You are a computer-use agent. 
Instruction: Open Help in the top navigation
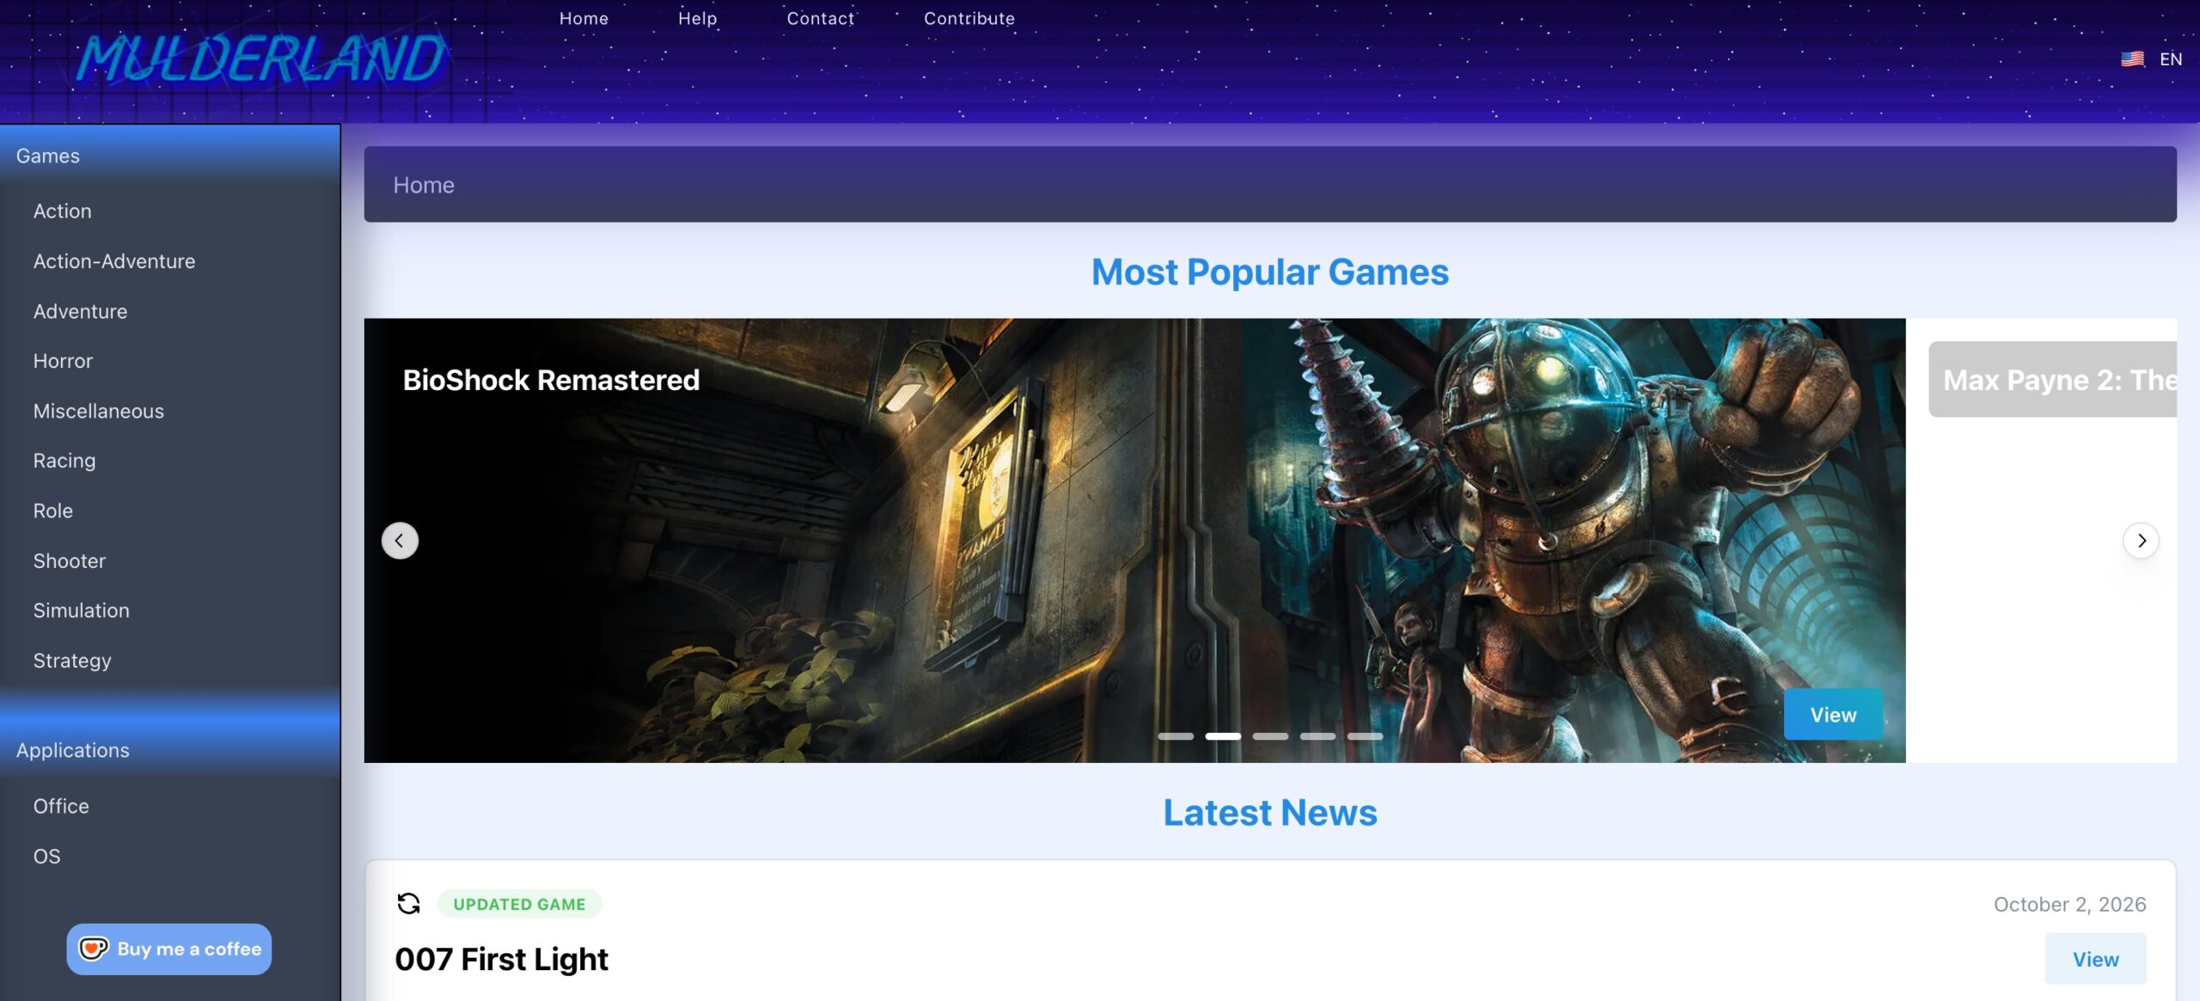tap(697, 18)
